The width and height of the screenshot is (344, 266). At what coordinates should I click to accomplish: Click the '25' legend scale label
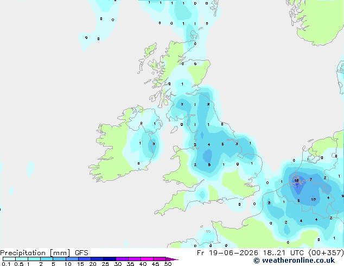click(x=105, y=264)
